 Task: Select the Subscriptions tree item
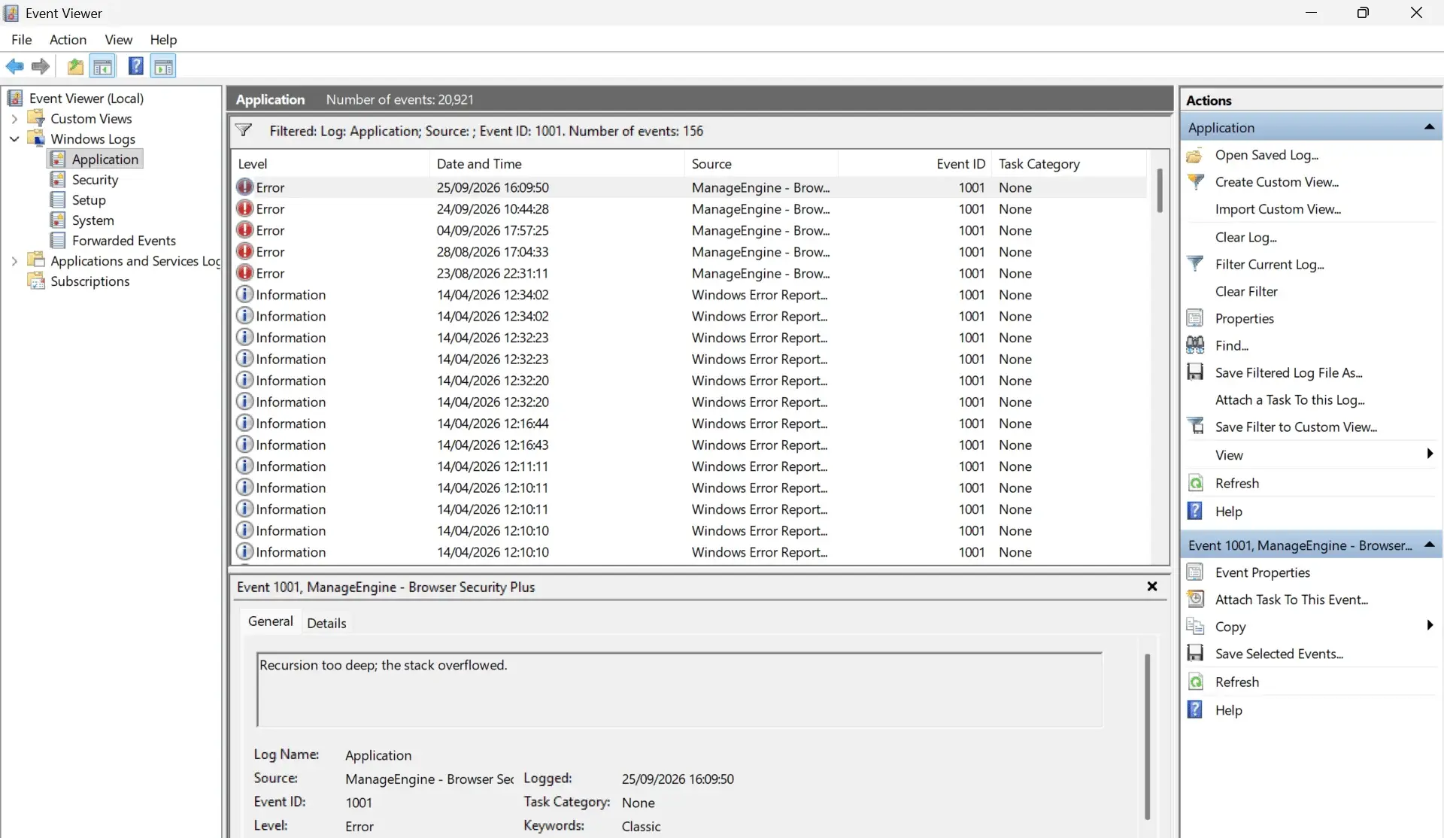(x=89, y=281)
